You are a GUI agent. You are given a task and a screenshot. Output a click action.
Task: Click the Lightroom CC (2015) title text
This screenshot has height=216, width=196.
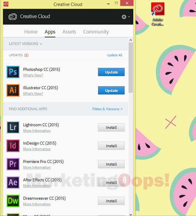click(x=41, y=125)
